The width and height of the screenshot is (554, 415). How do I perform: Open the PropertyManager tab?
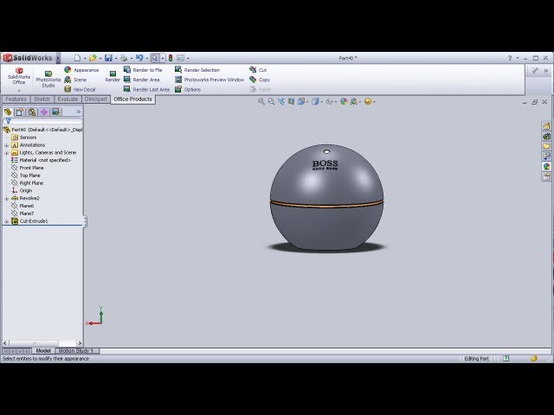[x=20, y=112]
